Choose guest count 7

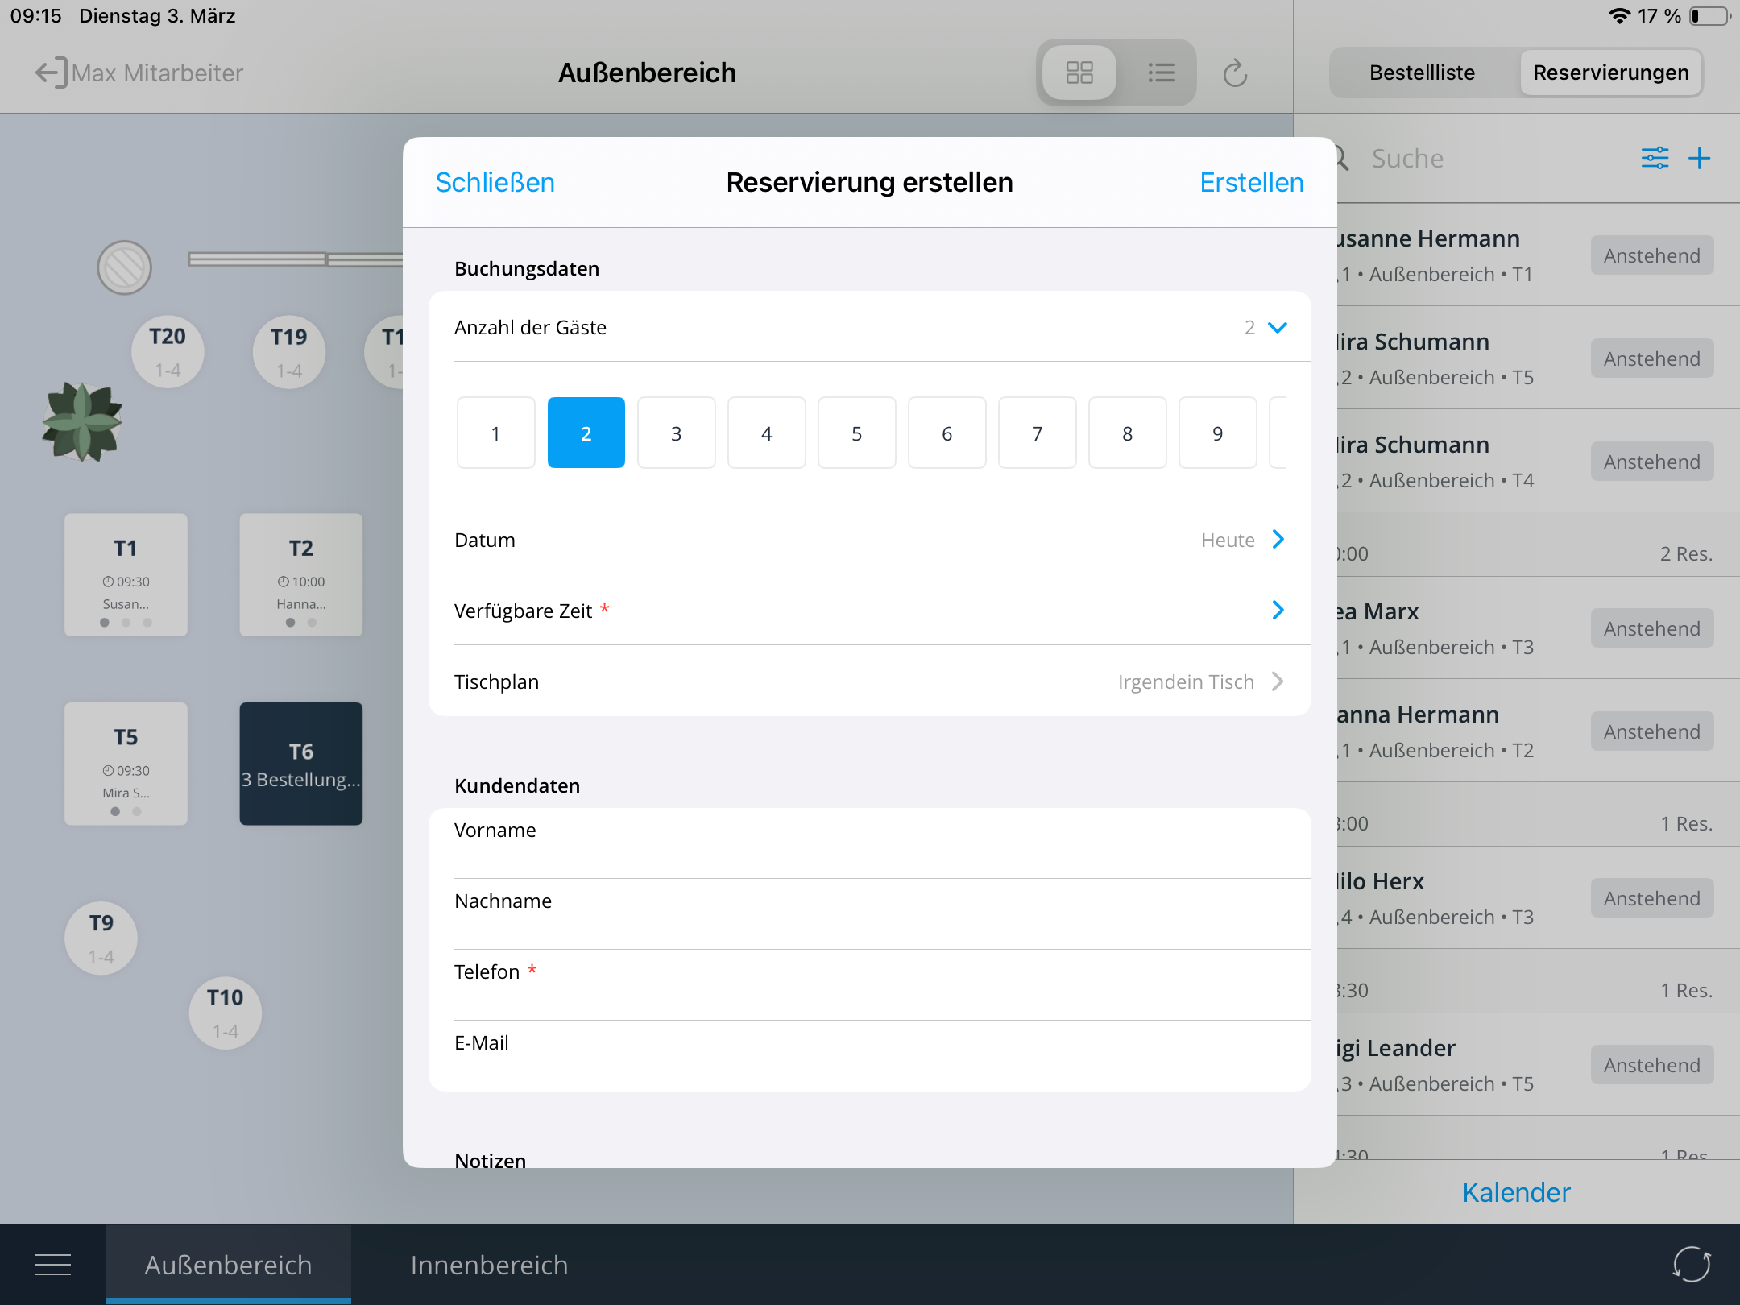(x=1037, y=433)
